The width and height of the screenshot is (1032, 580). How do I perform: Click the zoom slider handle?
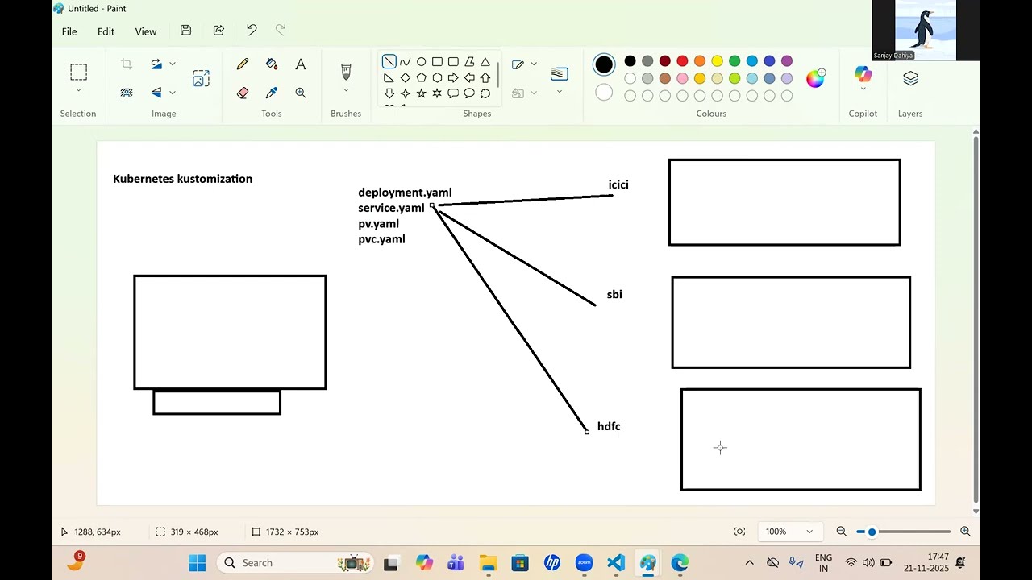[x=872, y=532]
